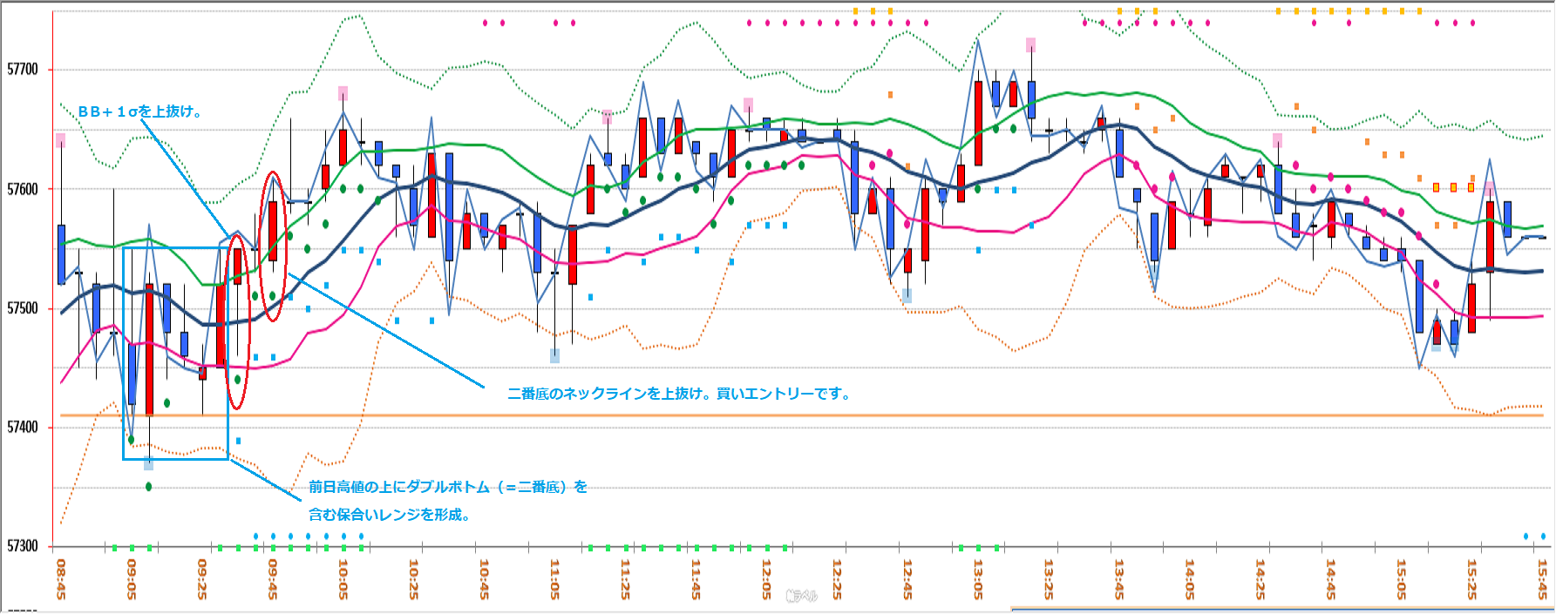Click the 08:45 time axis label
The width and height of the screenshot is (1556, 614).
point(60,579)
